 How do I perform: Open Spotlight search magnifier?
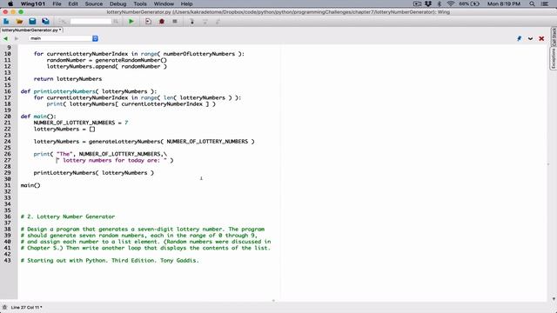[x=532, y=3]
